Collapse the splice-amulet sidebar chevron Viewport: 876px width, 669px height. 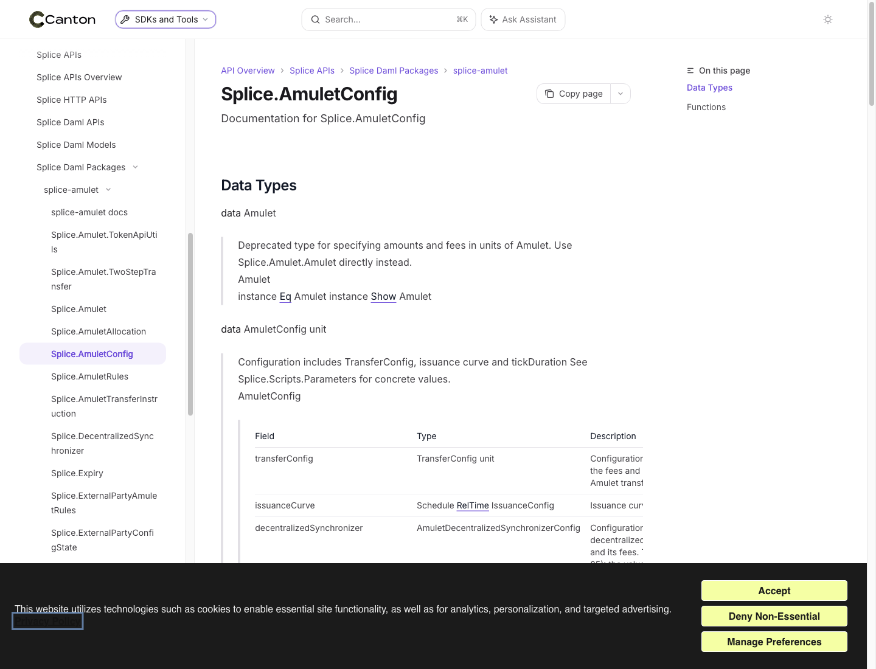(x=108, y=190)
